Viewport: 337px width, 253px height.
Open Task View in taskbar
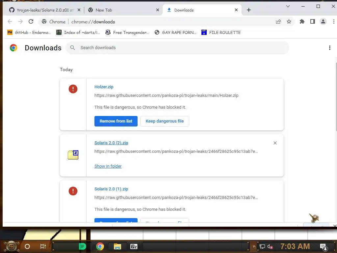click(43, 246)
